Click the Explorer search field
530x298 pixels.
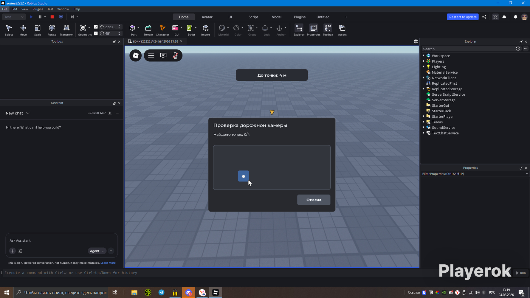coord(469,49)
